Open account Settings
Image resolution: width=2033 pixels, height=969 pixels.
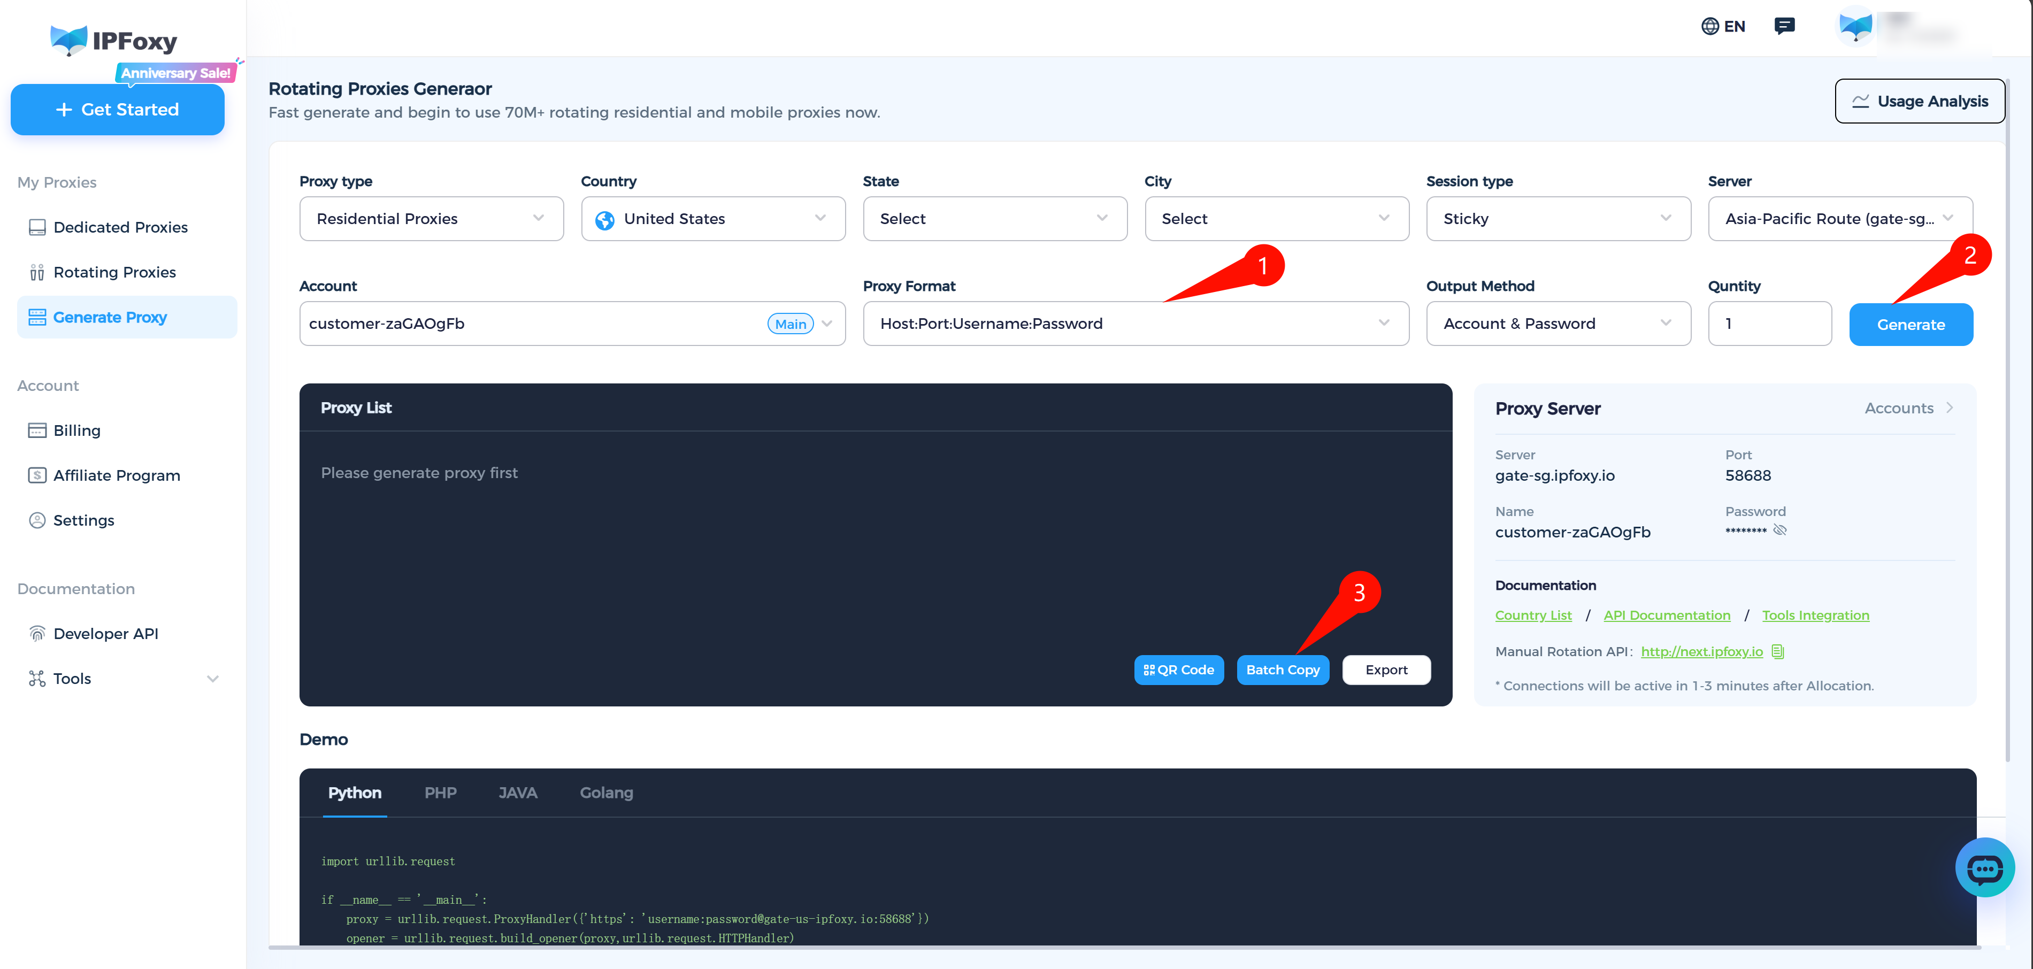[x=83, y=520]
